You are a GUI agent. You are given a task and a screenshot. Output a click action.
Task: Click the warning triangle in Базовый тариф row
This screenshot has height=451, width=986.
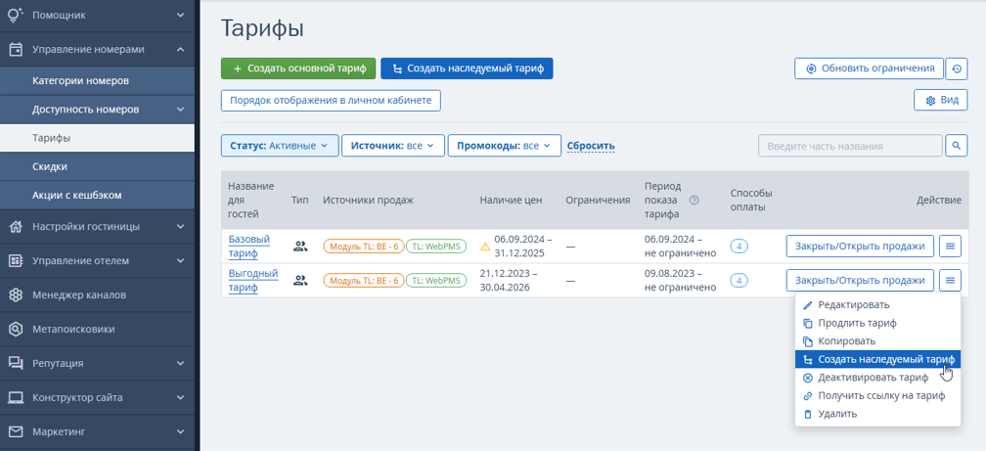485,247
